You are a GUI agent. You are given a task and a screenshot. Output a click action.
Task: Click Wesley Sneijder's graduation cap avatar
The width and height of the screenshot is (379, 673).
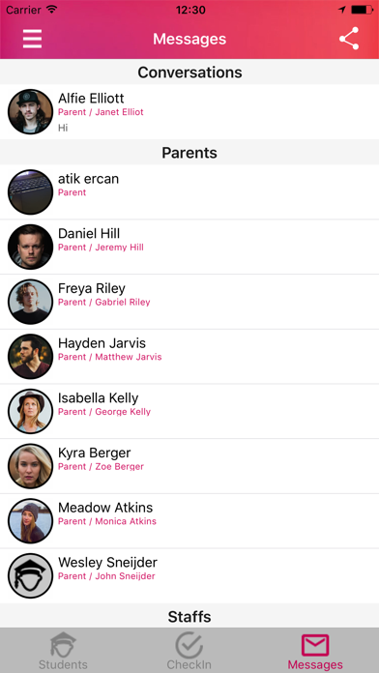[x=31, y=575]
